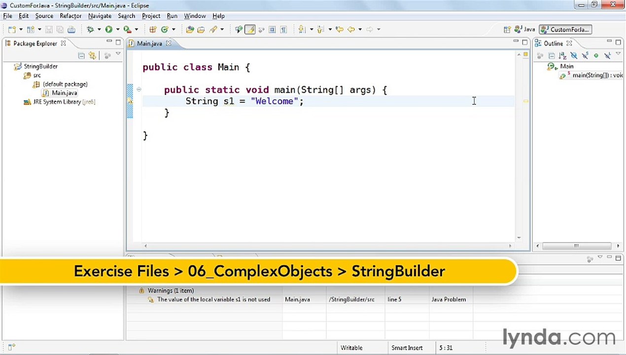Image resolution: width=626 pixels, height=355 pixels.
Task: Click the Open Perspective icon
Action: click(507, 30)
